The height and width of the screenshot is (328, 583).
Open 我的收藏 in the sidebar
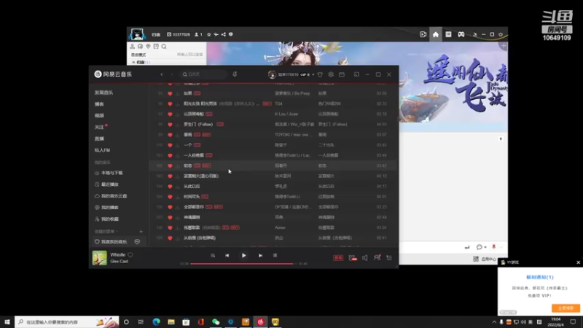click(x=110, y=219)
